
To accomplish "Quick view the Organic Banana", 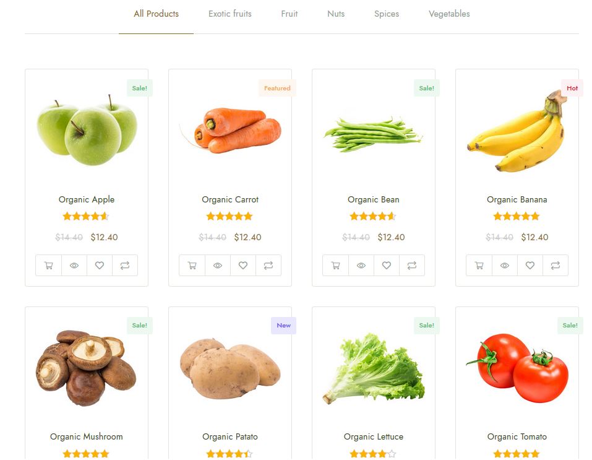I will click(x=504, y=266).
